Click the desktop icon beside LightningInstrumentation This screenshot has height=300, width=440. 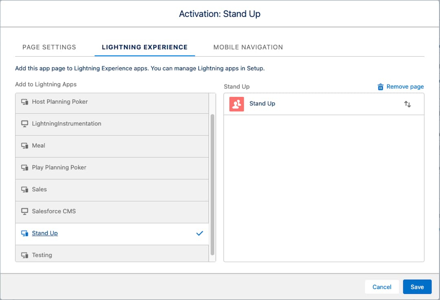pyautogui.click(x=24, y=124)
